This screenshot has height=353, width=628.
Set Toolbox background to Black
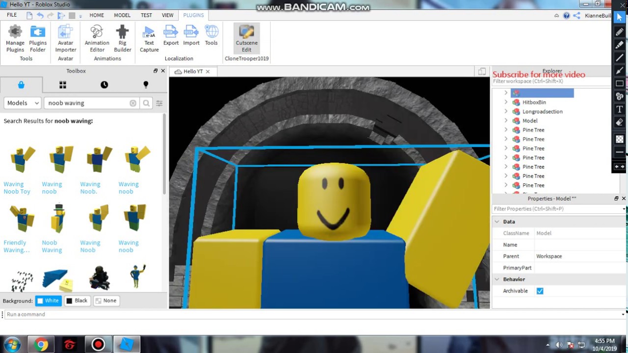coord(77,301)
